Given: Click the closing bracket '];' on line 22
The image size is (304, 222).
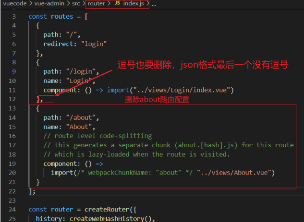Looking at the screenshot, I should (32, 192).
